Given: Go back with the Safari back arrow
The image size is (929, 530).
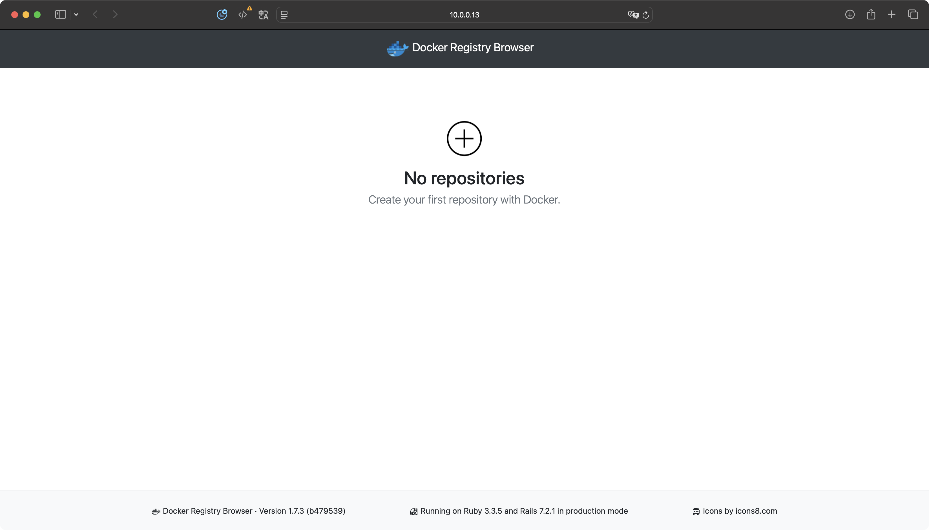Looking at the screenshot, I should pyautogui.click(x=95, y=15).
